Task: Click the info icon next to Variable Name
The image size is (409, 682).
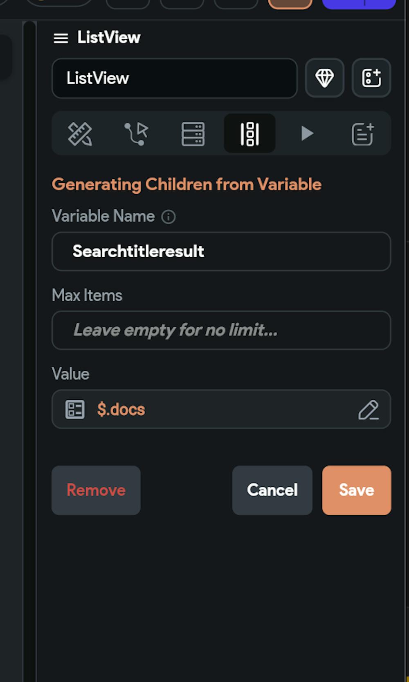Action: tap(169, 217)
